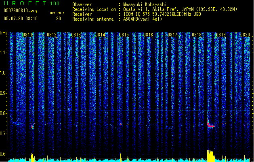
Task: Click the 0814 time marker
Action: (x=100, y=35)
